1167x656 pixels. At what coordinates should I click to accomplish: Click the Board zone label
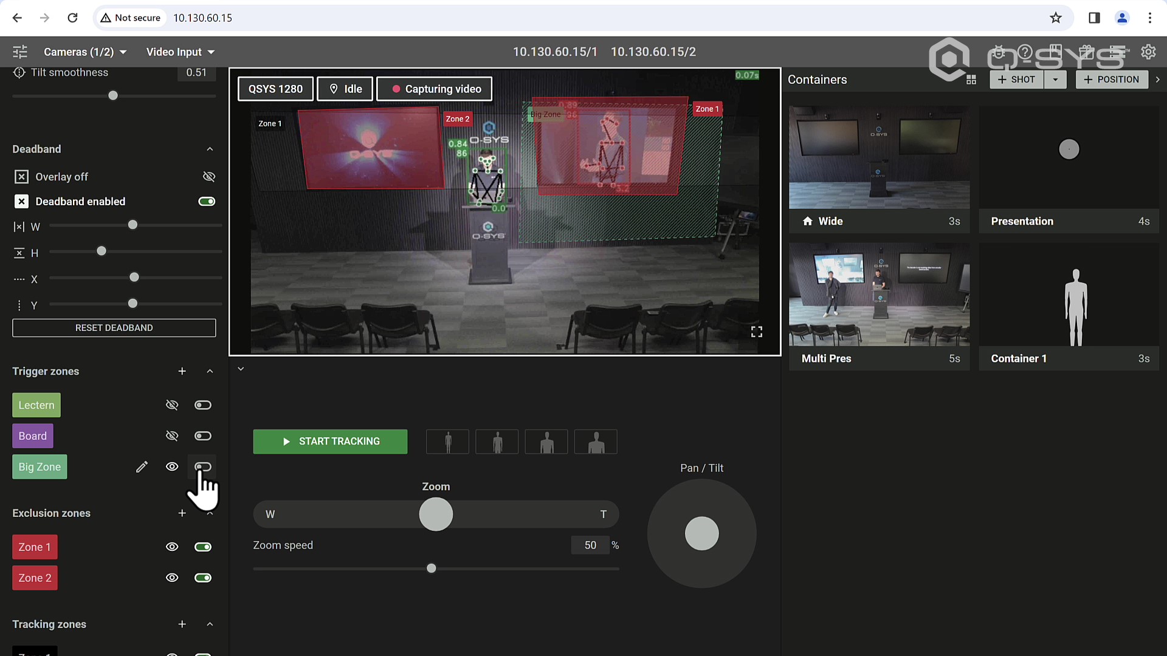[33, 436]
